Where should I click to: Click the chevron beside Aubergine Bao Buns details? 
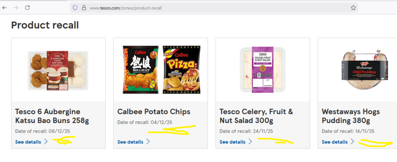tap(46, 142)
